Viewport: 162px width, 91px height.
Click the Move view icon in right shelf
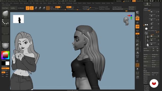(x=137, y=45)
